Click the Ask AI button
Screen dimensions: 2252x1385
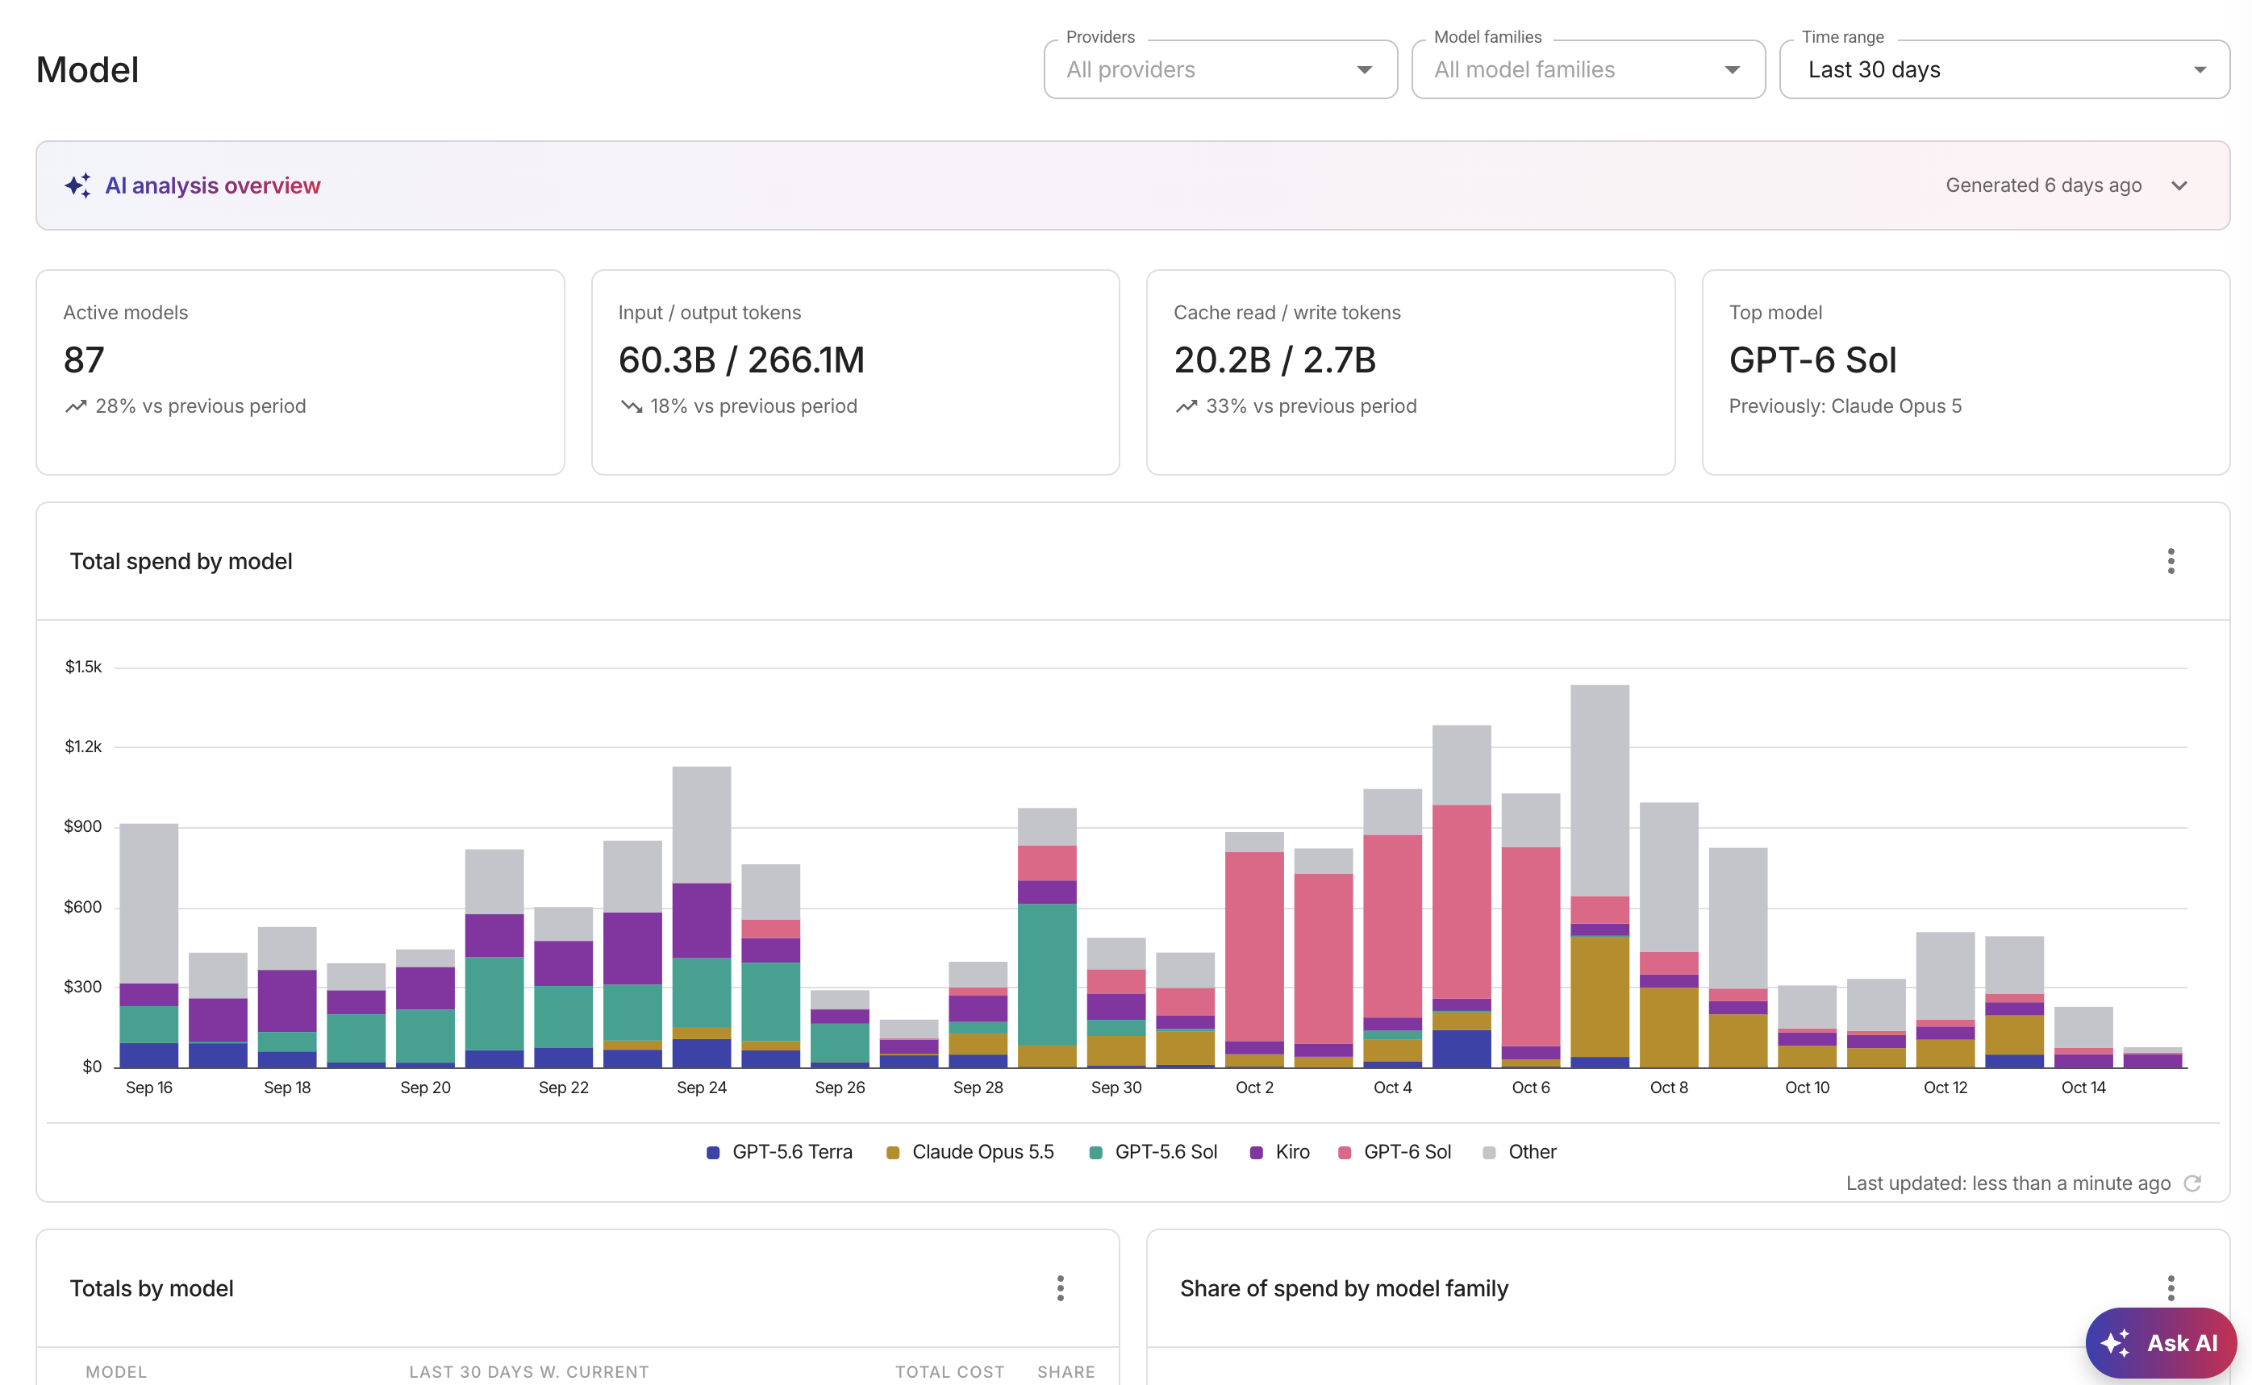2160,1343
